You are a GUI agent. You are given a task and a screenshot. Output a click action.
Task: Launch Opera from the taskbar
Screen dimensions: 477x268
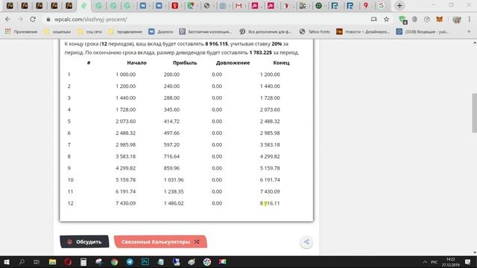pyautogui.click(x=68, y=262)
